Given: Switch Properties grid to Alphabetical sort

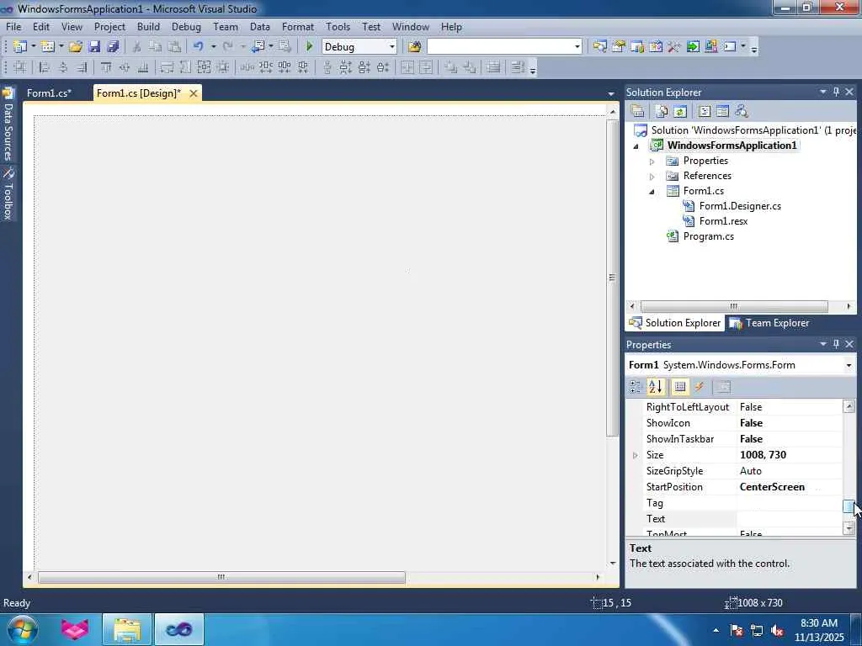Looking at the screenshot, I should pos(655,387).
